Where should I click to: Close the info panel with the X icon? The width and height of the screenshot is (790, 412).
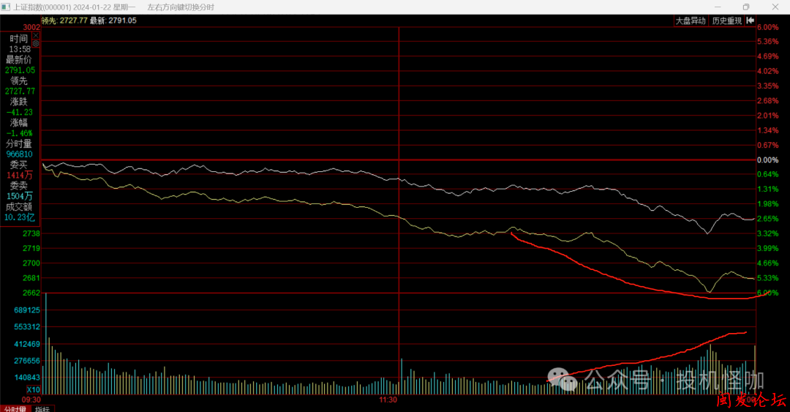[36, 36]
